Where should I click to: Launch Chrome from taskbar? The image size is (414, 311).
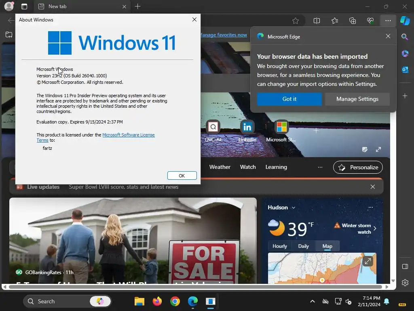pyautogui.click(x=175, y=301)
